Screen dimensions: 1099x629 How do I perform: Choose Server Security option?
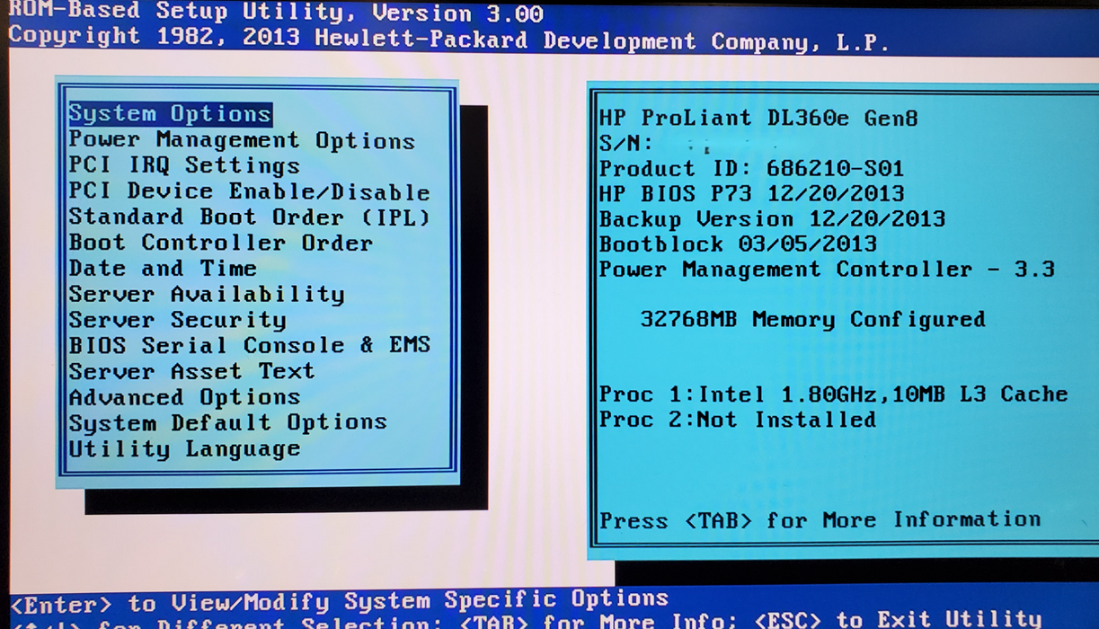point(177,320)
